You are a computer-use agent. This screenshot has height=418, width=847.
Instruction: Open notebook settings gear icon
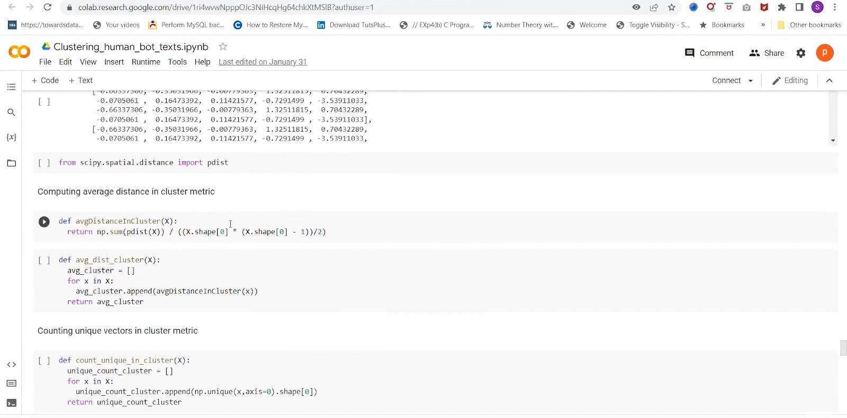click(801, 53)
